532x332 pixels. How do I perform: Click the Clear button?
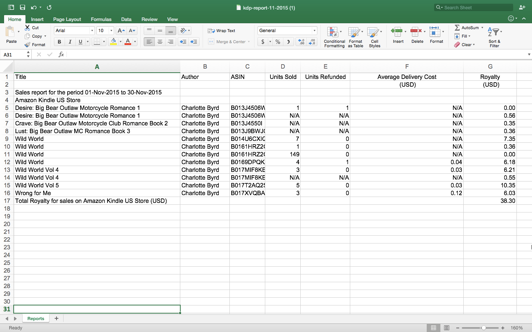(464, 45)
